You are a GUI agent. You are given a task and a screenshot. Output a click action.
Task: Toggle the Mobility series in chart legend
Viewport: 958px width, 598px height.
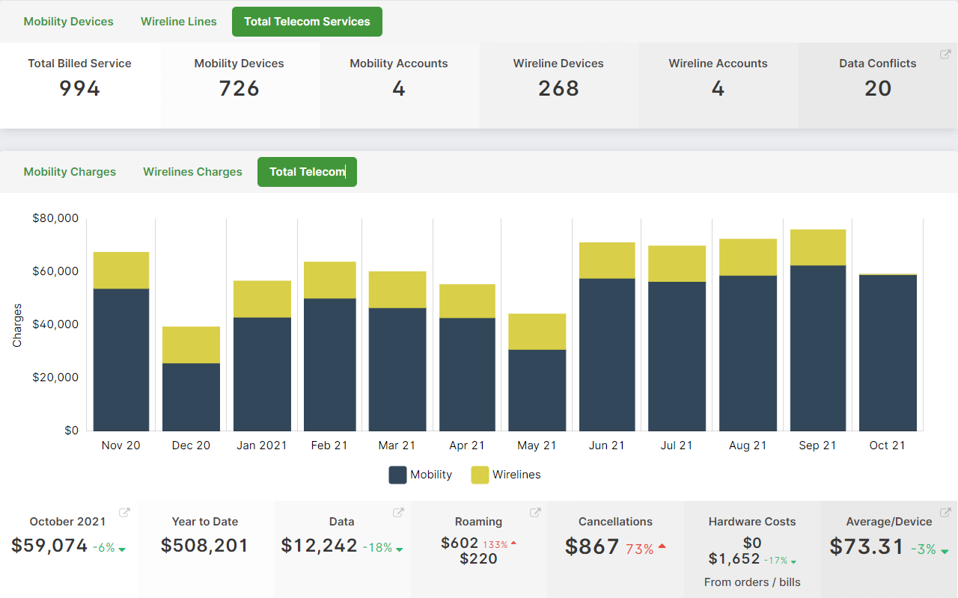(x=430, y=475)
